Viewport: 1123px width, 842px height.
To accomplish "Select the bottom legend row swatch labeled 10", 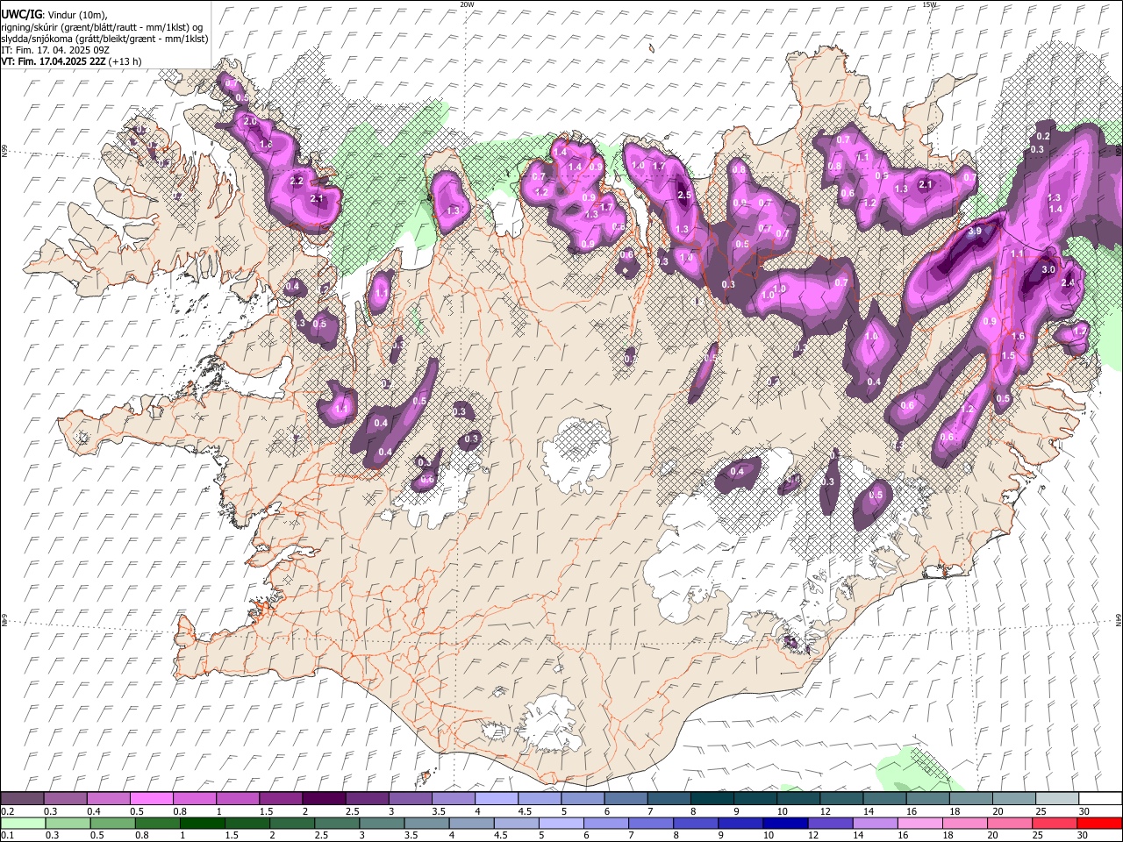I will pyautogui.click(x=784, y=824).
